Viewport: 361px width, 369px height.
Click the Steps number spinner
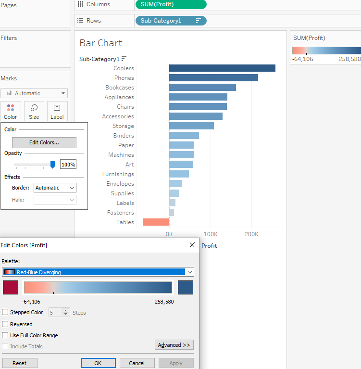pos(66,312)
